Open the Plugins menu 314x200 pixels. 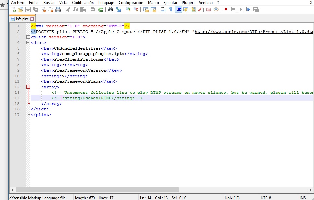tap(188, 3)
